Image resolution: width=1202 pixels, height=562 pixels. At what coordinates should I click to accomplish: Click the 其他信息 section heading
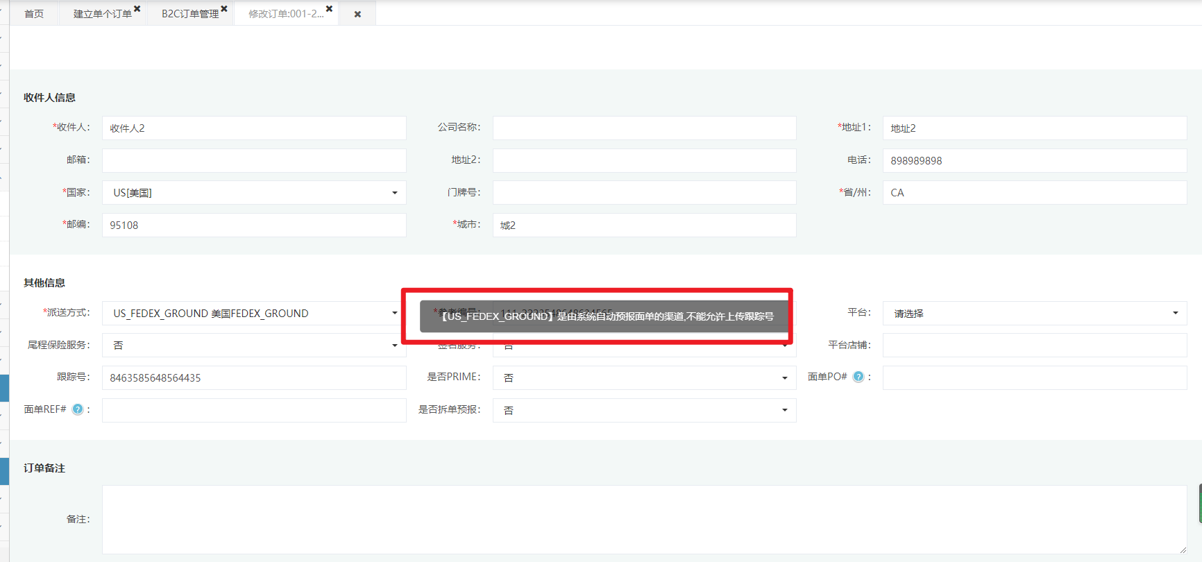pos(44,282)
